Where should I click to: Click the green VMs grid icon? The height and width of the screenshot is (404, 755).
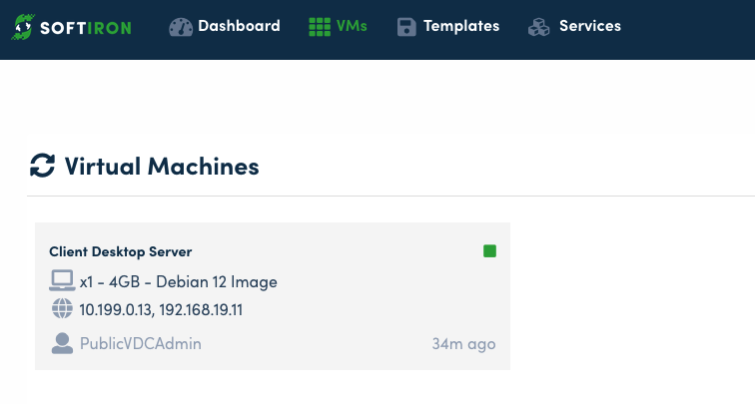point(320,27)
